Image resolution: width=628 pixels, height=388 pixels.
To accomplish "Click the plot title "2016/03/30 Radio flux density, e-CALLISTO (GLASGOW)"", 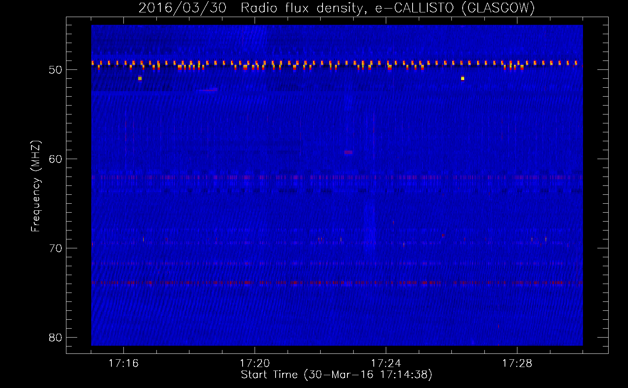I will (x=337, y=8).
